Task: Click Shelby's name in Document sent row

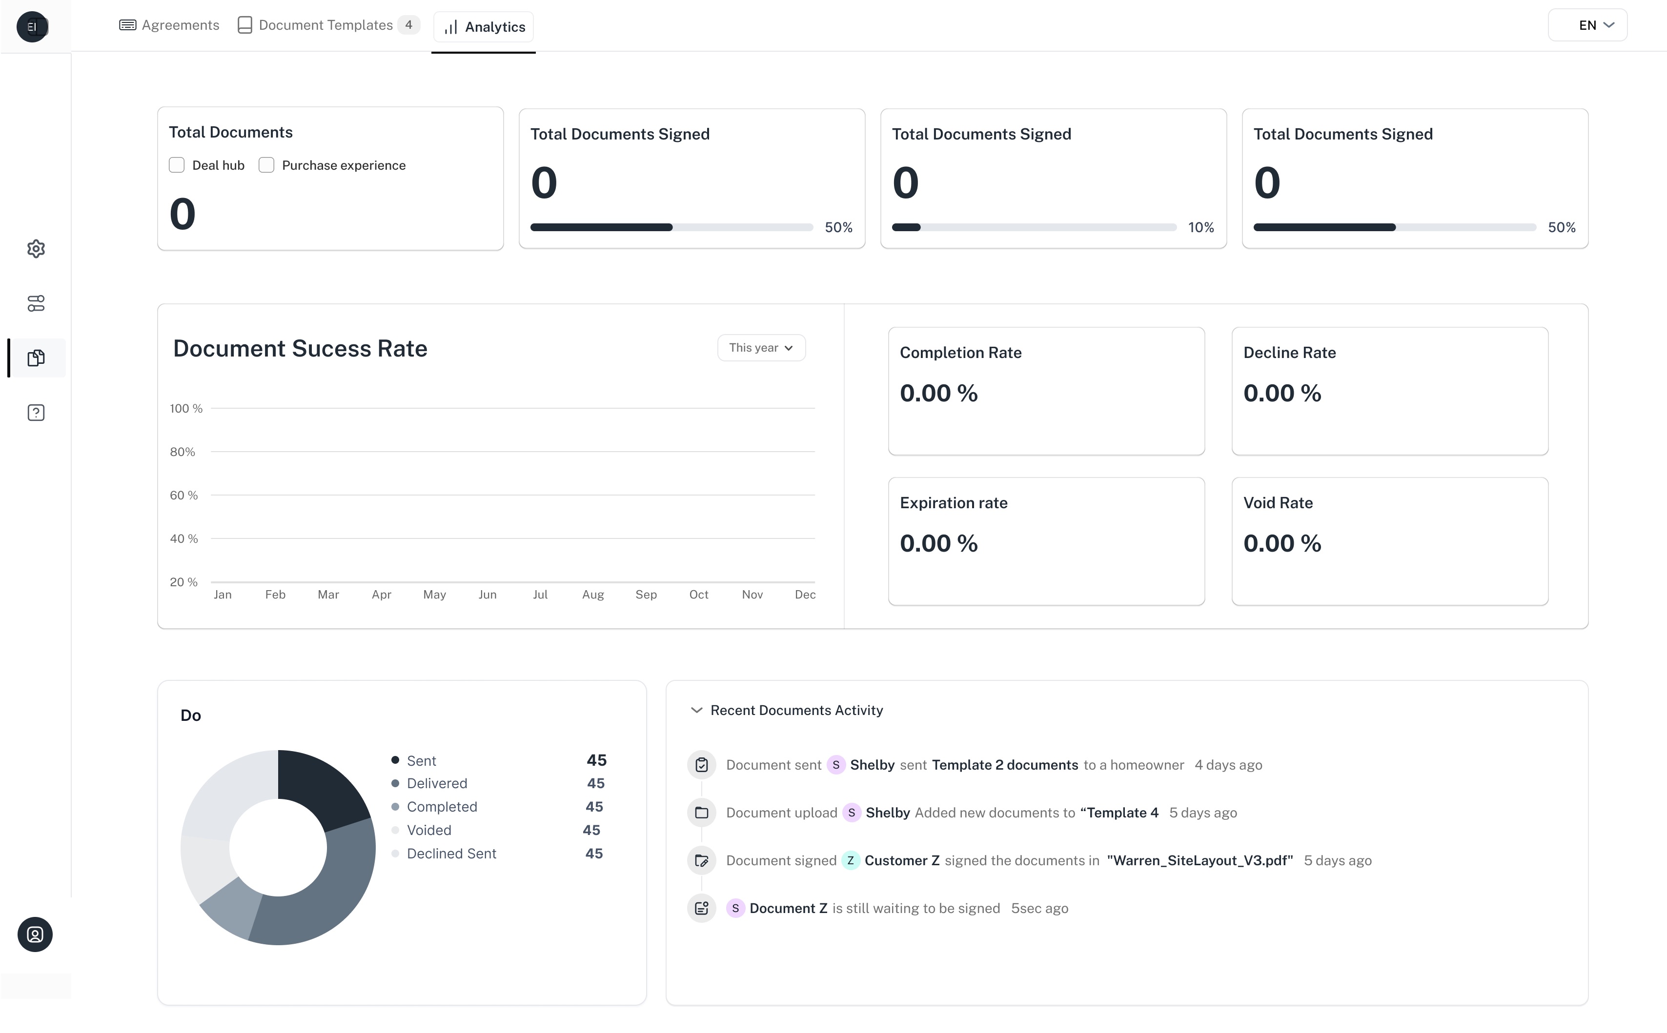Action: point(872,764)
